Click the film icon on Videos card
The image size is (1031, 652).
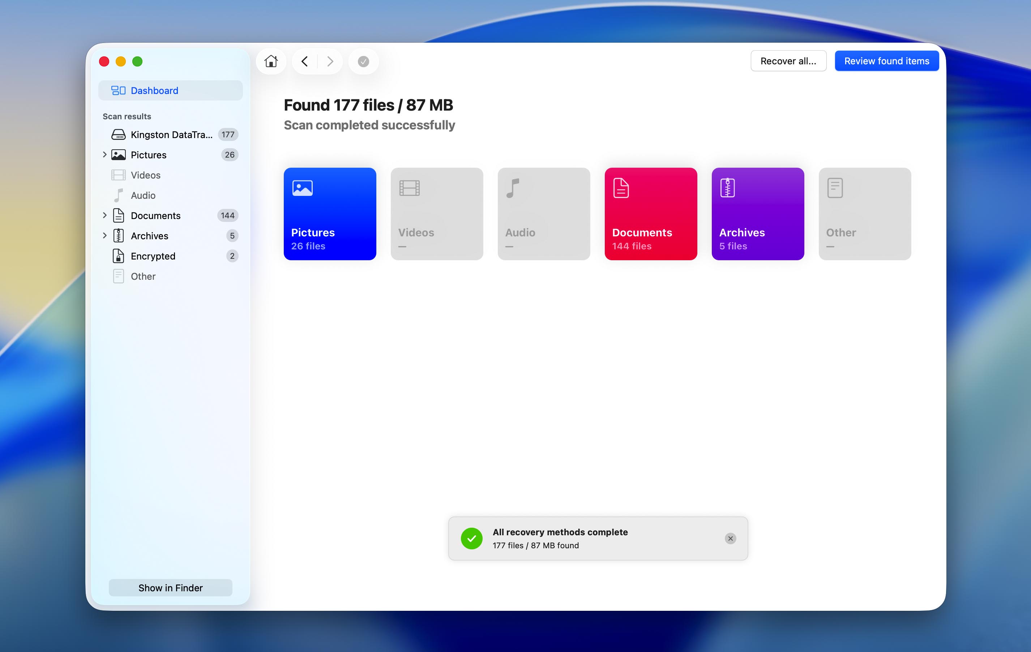click(409, 188)
